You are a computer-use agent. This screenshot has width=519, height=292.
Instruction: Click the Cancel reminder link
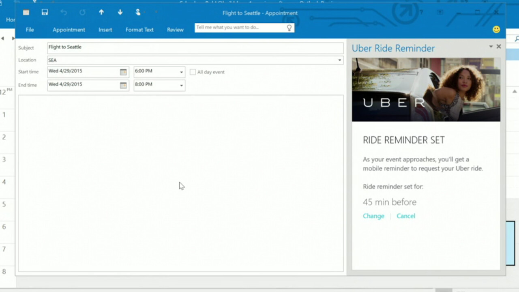[405, 216]
